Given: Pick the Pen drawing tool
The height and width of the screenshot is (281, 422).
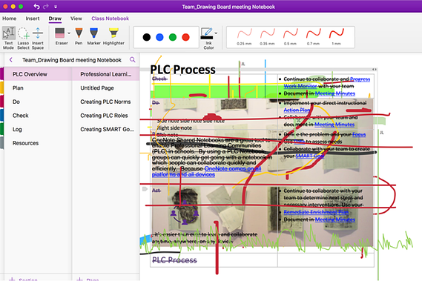Looking at the screenshot, I should pyautogui.click(x=79, y=36).
